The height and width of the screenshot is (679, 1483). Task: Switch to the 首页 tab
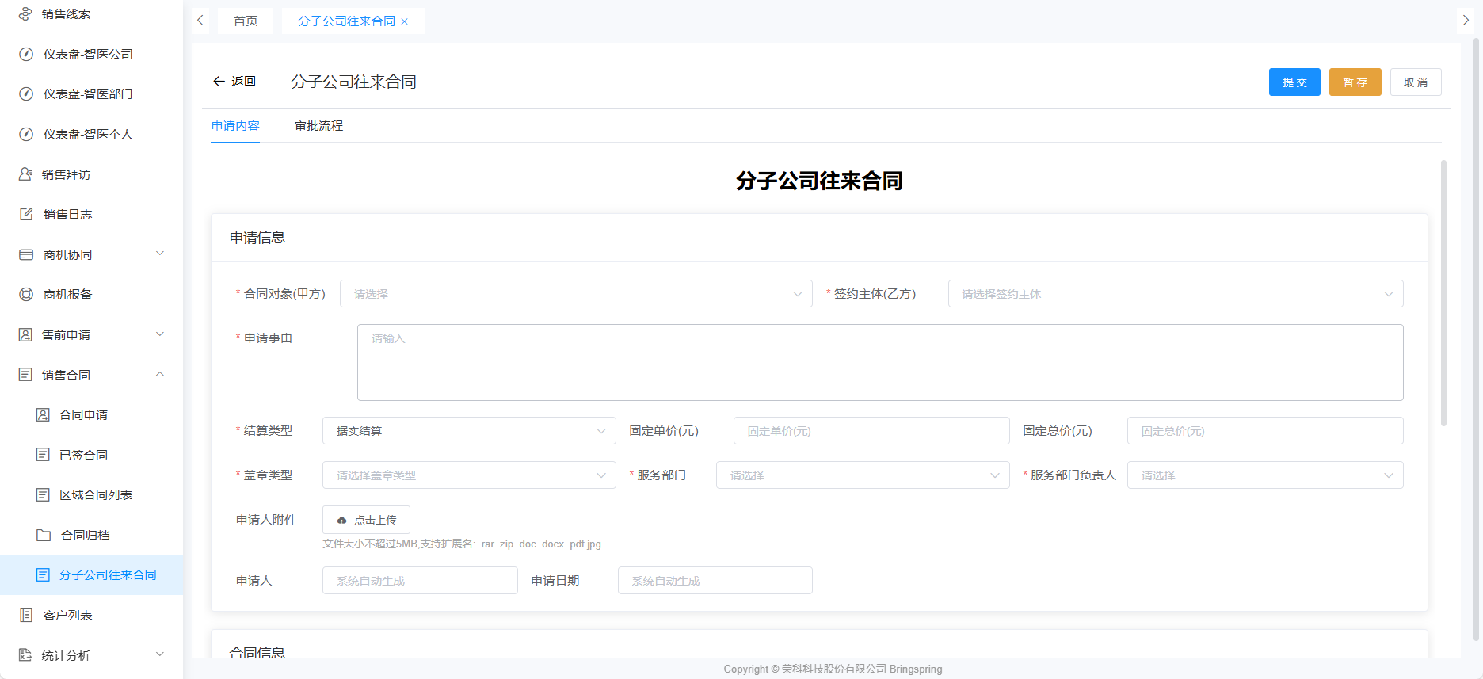point(246,21)
